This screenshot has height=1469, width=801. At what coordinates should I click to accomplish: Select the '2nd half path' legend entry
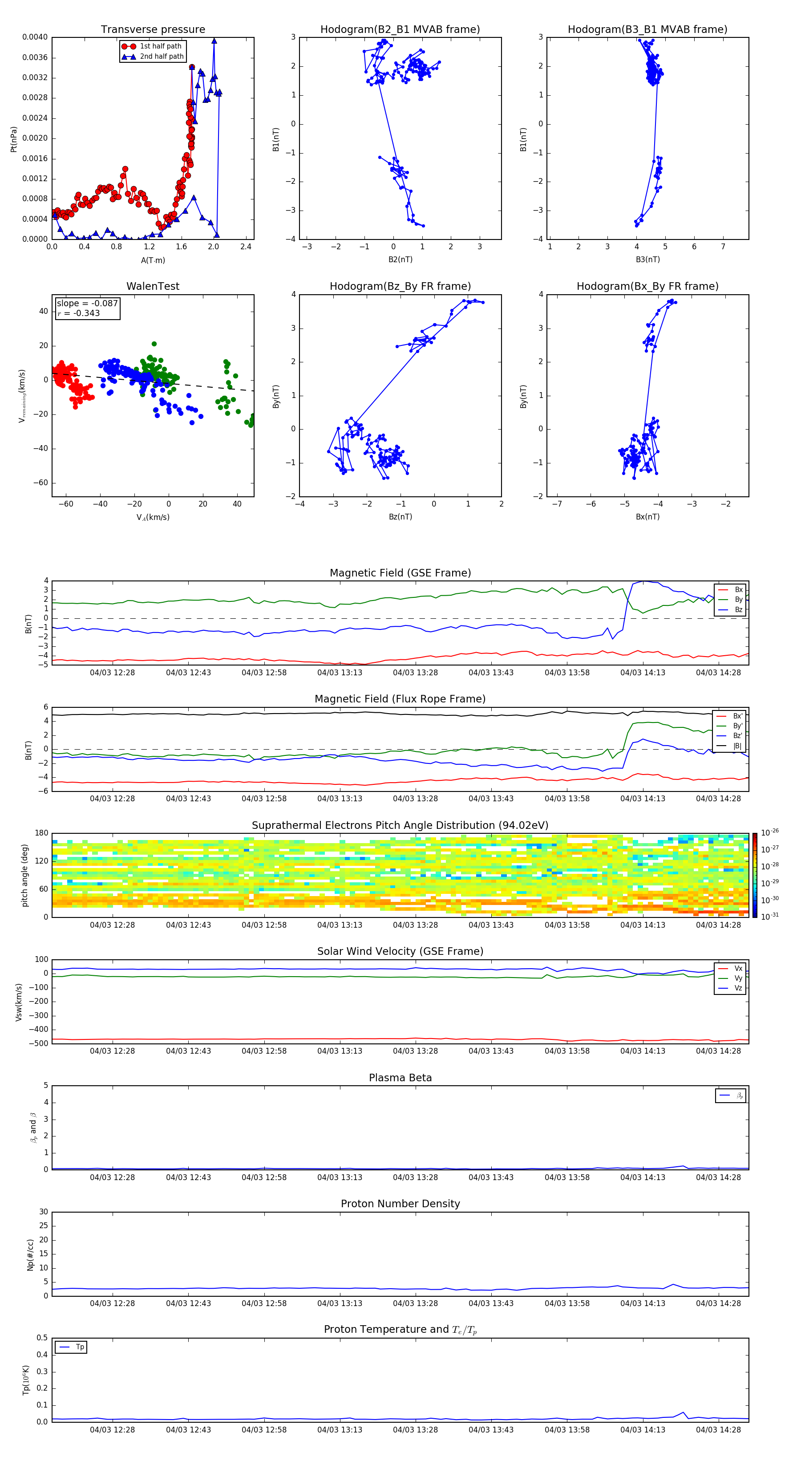click(x=153, y=57)
